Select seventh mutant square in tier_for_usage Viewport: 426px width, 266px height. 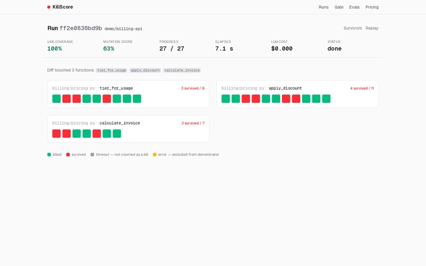(x=117, y=99)
